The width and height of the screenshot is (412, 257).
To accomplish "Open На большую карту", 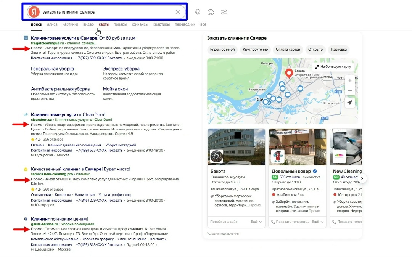I will click(333, 67).
